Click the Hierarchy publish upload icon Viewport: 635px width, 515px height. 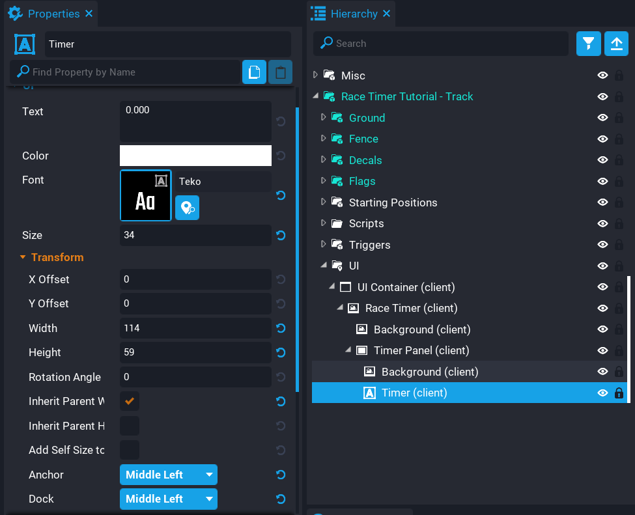[x=616, y=44]
